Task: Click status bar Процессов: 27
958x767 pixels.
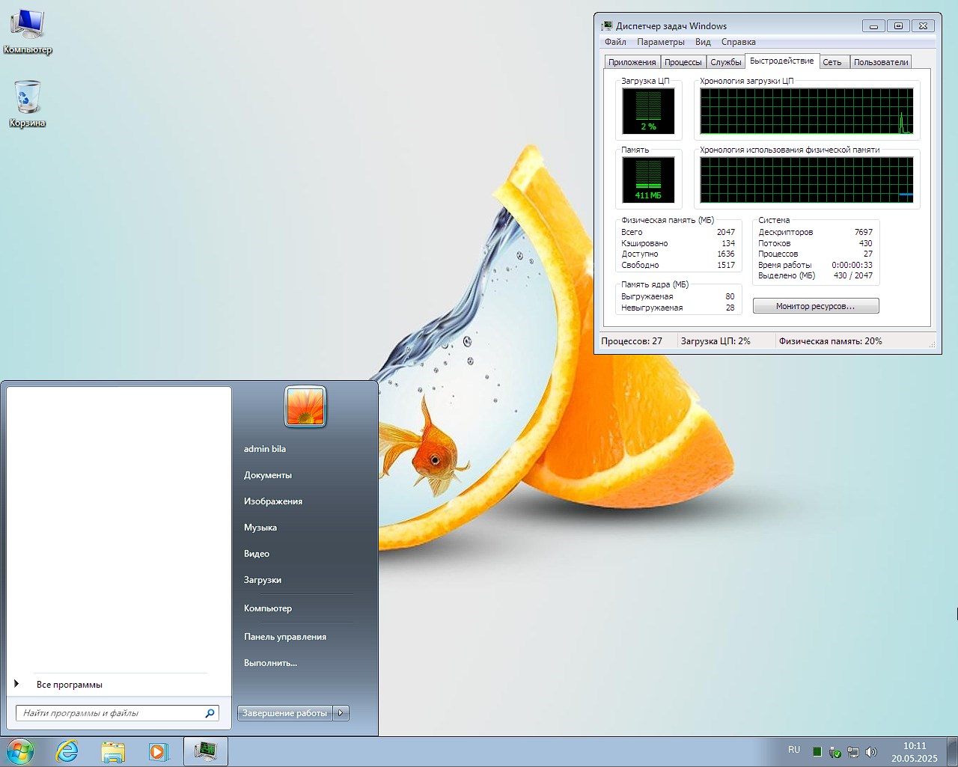Action: tap(632, 341)
